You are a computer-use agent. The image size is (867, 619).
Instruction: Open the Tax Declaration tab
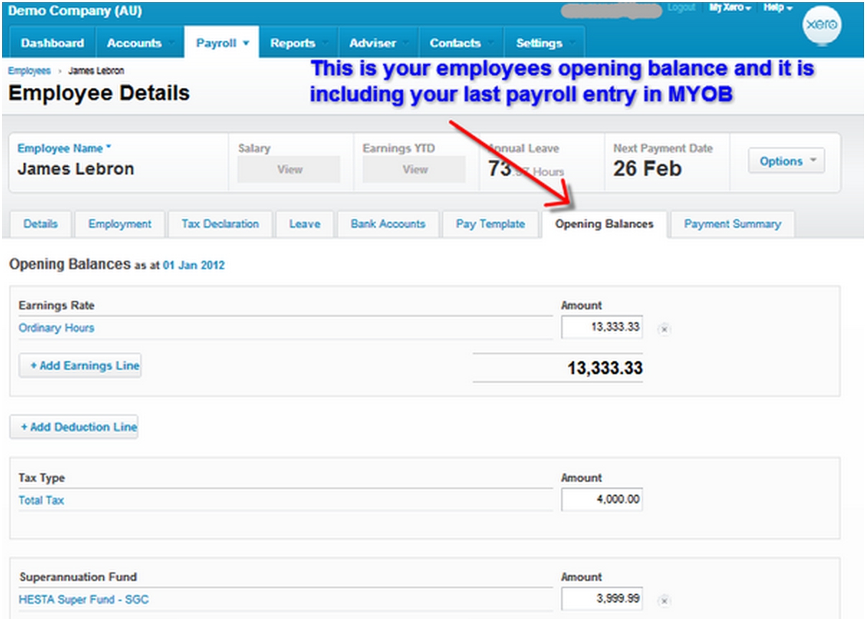220,224
